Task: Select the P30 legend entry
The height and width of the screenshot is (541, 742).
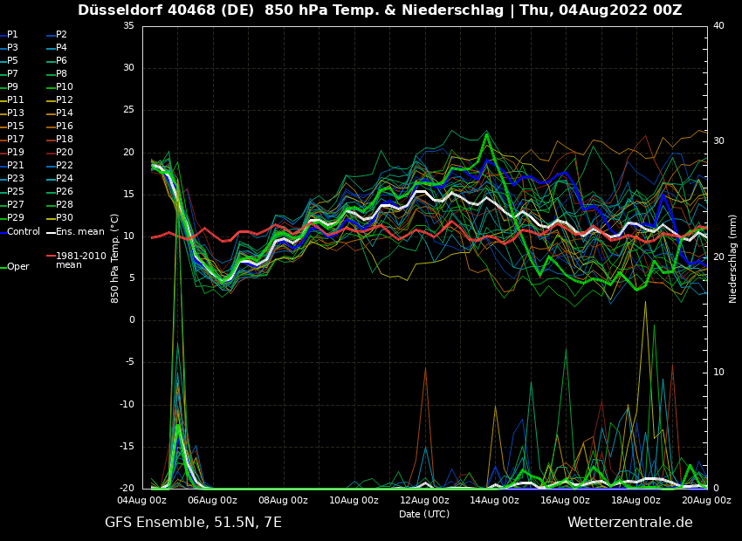Action: click(x=65, y=218)
